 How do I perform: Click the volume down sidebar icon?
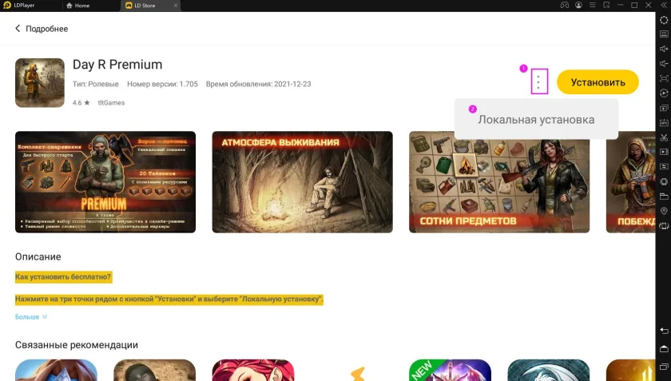(664, 63)
